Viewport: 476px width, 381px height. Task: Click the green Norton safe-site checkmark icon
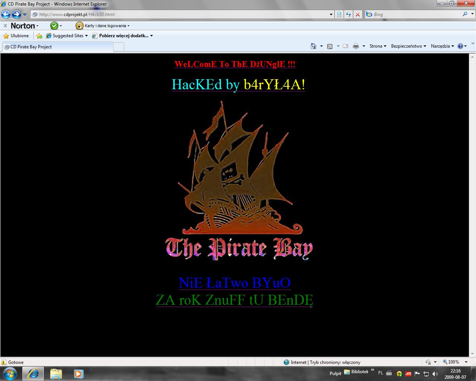[54, 26]
